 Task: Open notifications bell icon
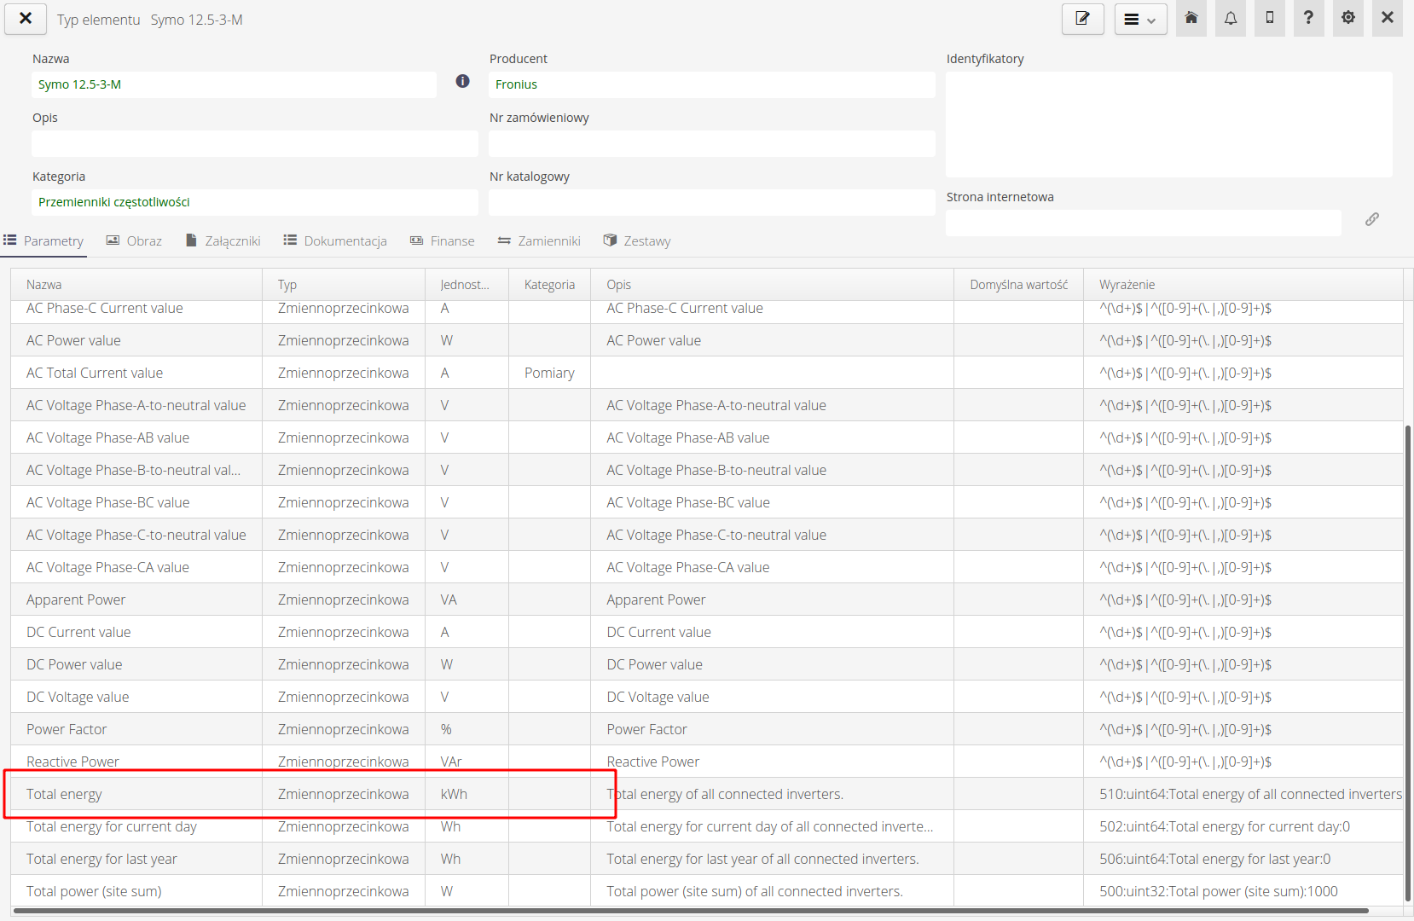1231,18
